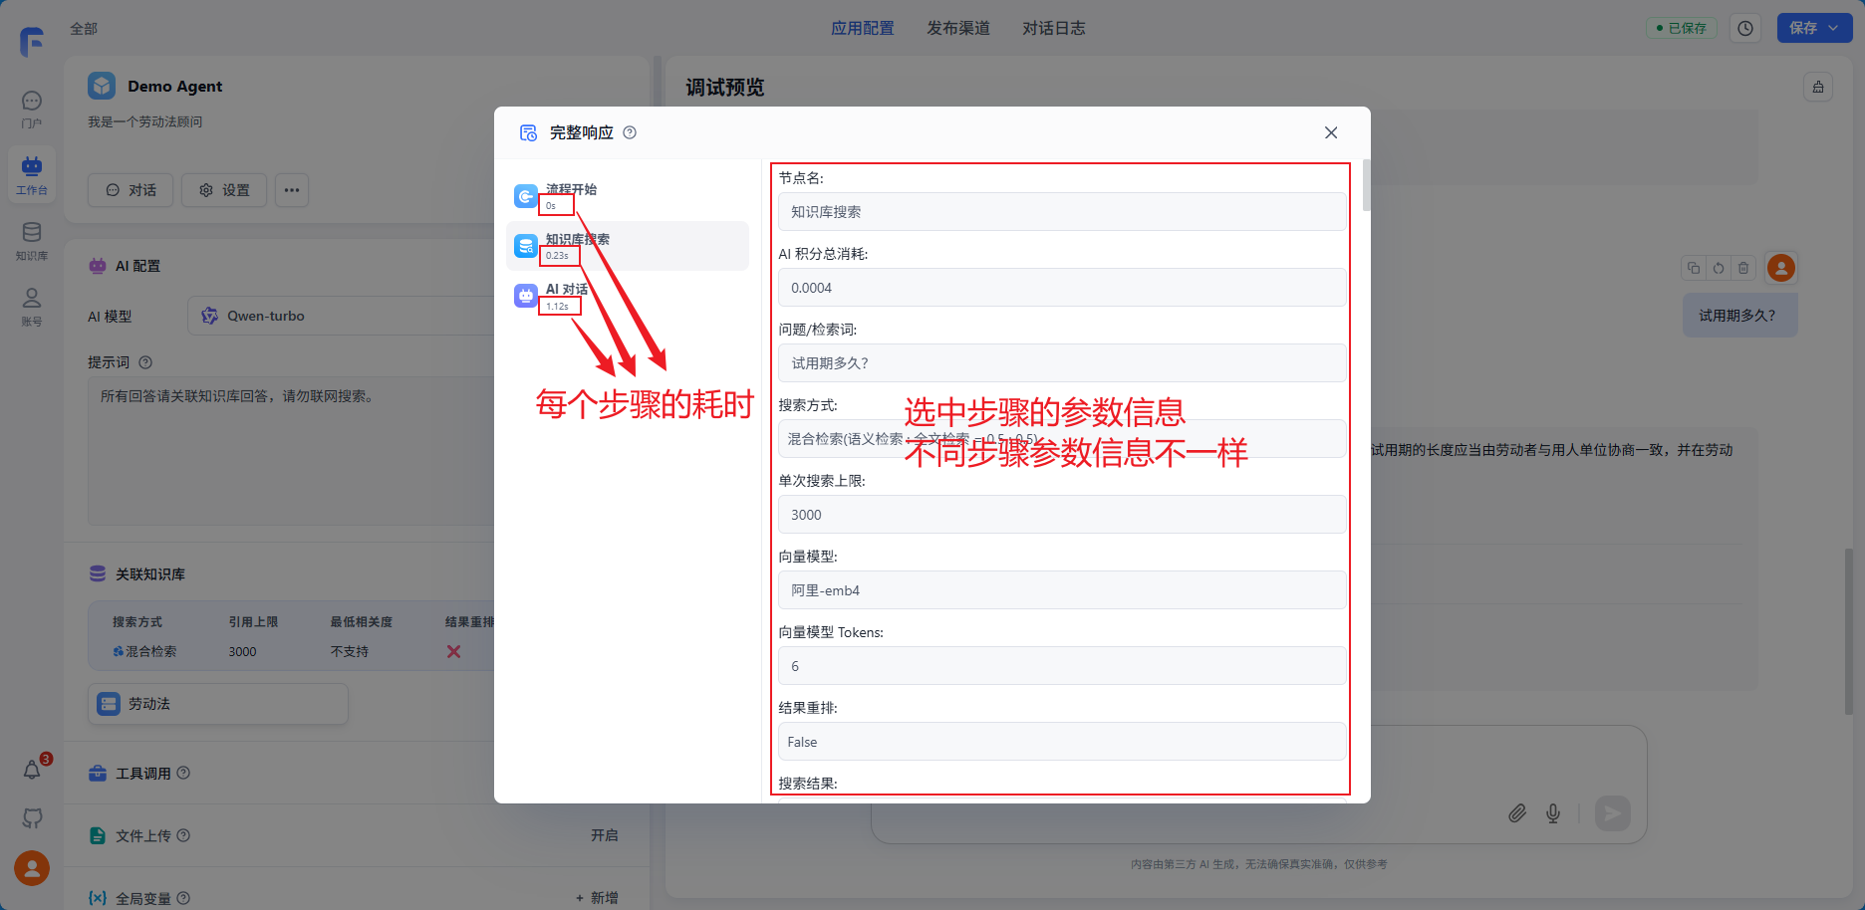Click the microphone voice input icon
Screen dimensions: 1865x910
tap(1552, 813)
